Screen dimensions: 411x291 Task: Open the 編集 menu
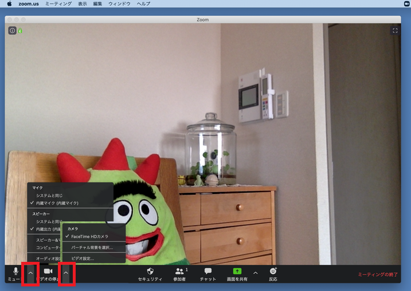pos(97,3)
